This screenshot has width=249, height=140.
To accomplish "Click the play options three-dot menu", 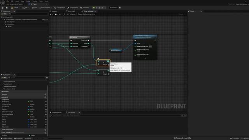I will pos(105,8).
